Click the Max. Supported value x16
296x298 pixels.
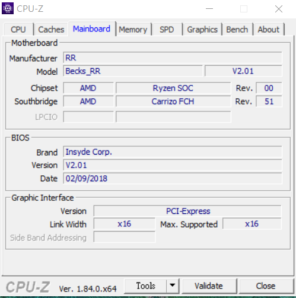252,224
